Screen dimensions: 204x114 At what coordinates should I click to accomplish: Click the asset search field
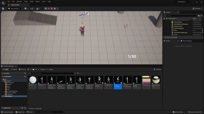pyautogui.click(x=51, y=73)
